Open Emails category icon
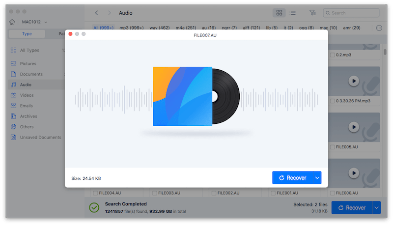 [14, 106]
